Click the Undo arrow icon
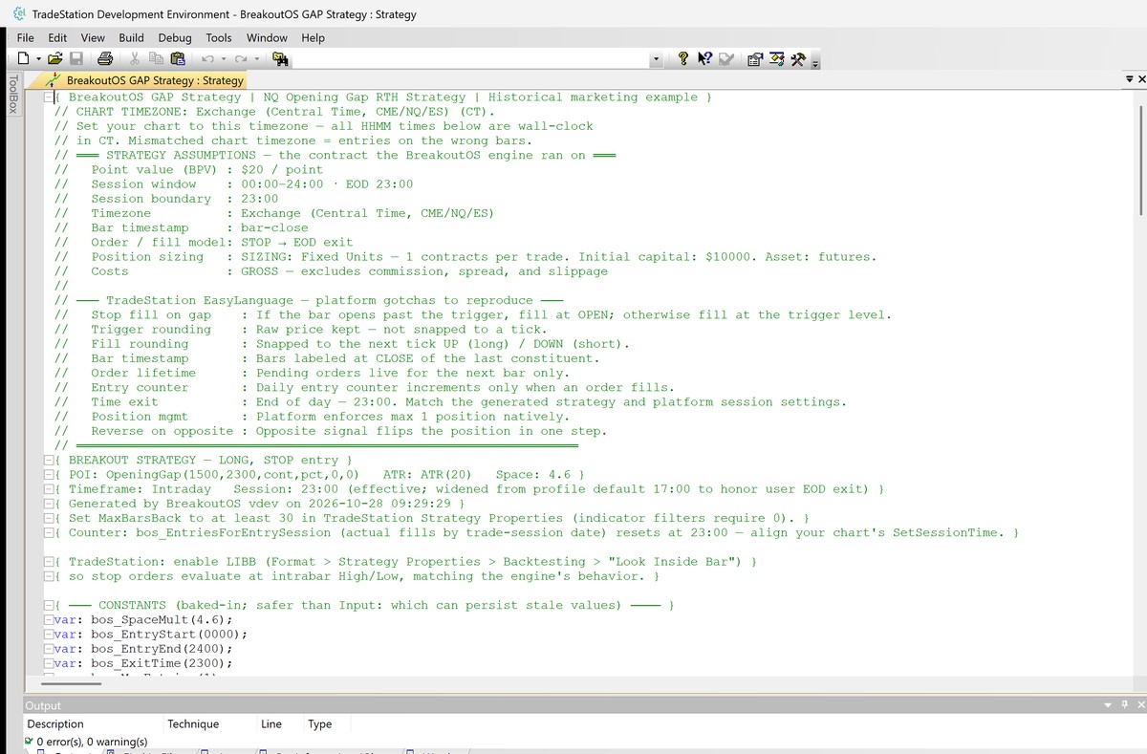The height and width of the screenshot is (754, 1147). click(206, 59)
